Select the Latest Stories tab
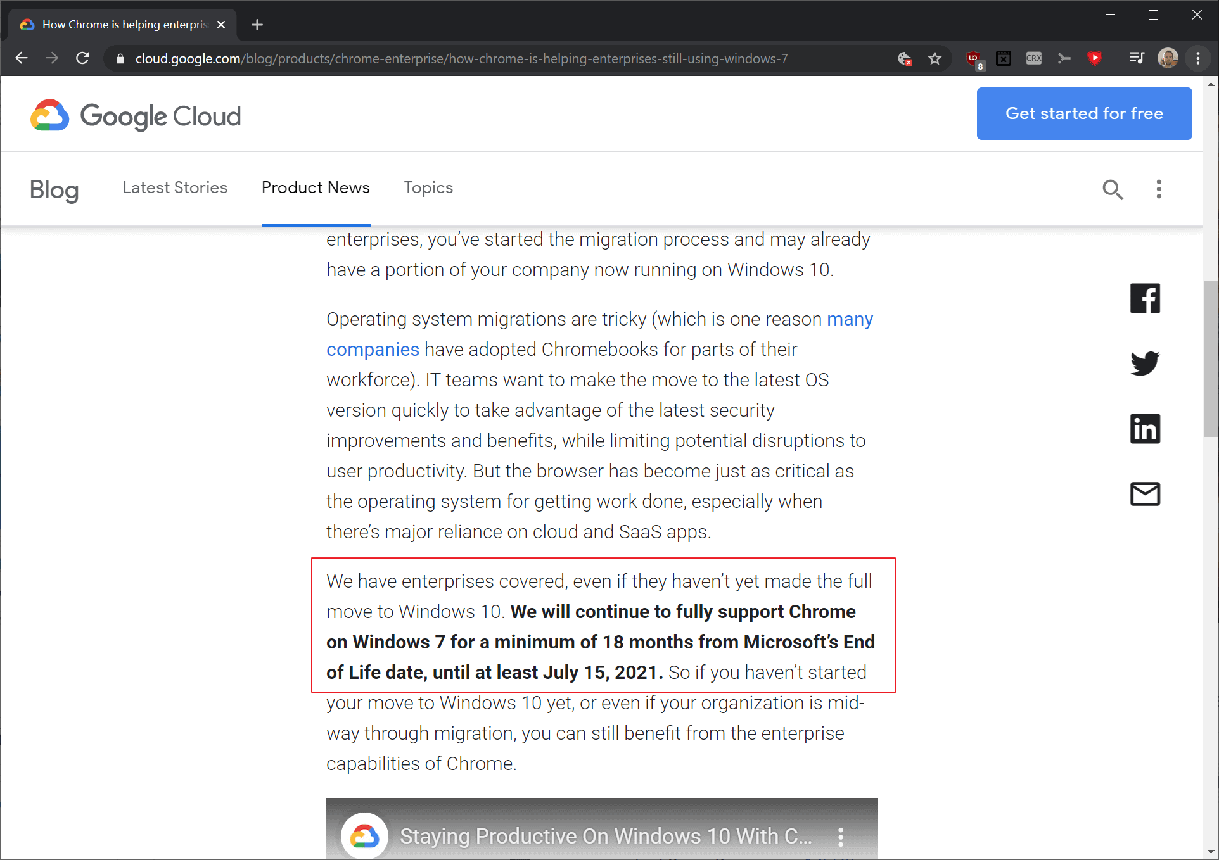The height and width of the screenshot is (860, 1219). click(x=175, y=188)
